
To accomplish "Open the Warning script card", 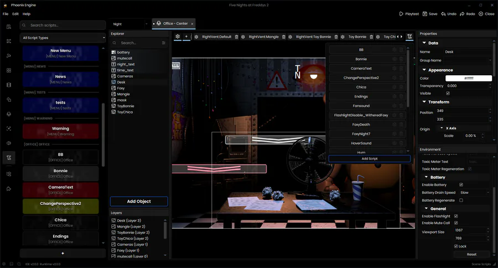I will coord(61,131).
